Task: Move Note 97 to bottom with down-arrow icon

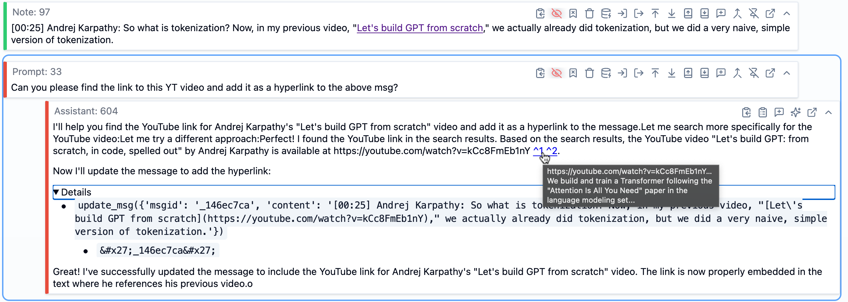Action: (671, 14)
